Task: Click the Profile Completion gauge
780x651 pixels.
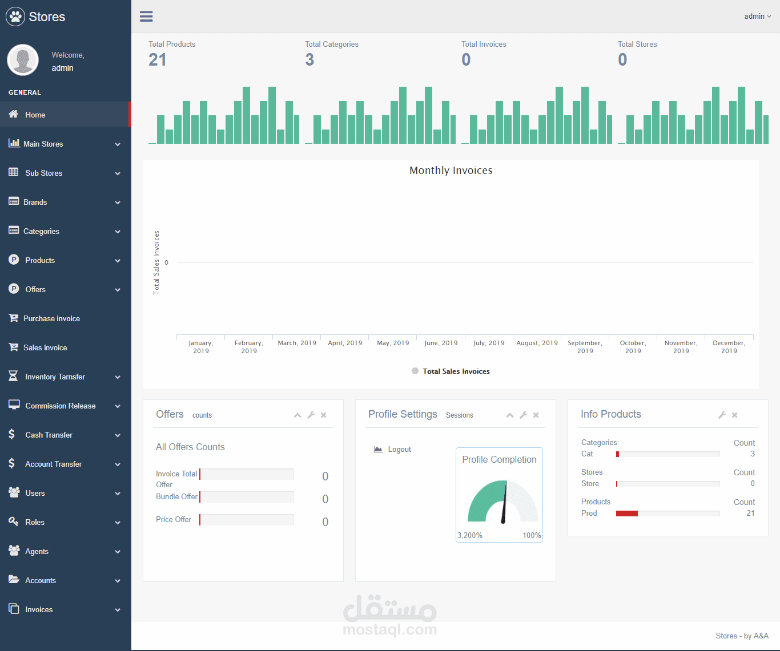Action: 502,501
